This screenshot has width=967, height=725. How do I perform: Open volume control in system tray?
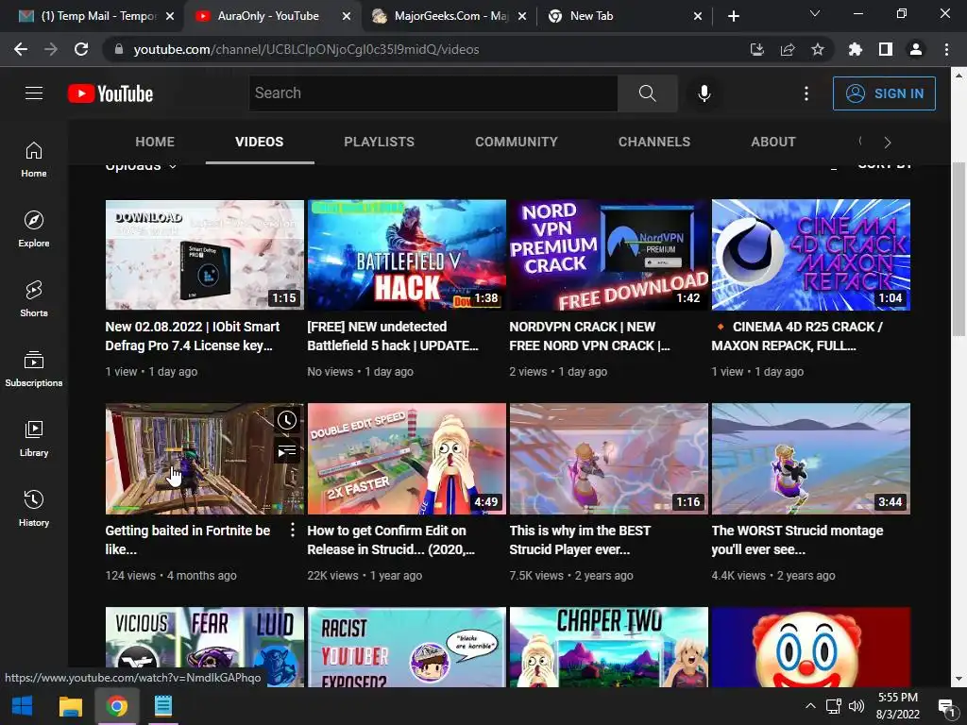[x=856, y=706]
